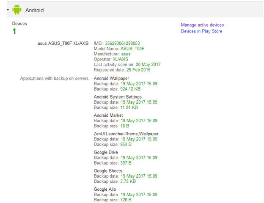The width and height of the screenshot is (264, 203).
Task: Click Manufacturer value asus
Action: point(126,54)
